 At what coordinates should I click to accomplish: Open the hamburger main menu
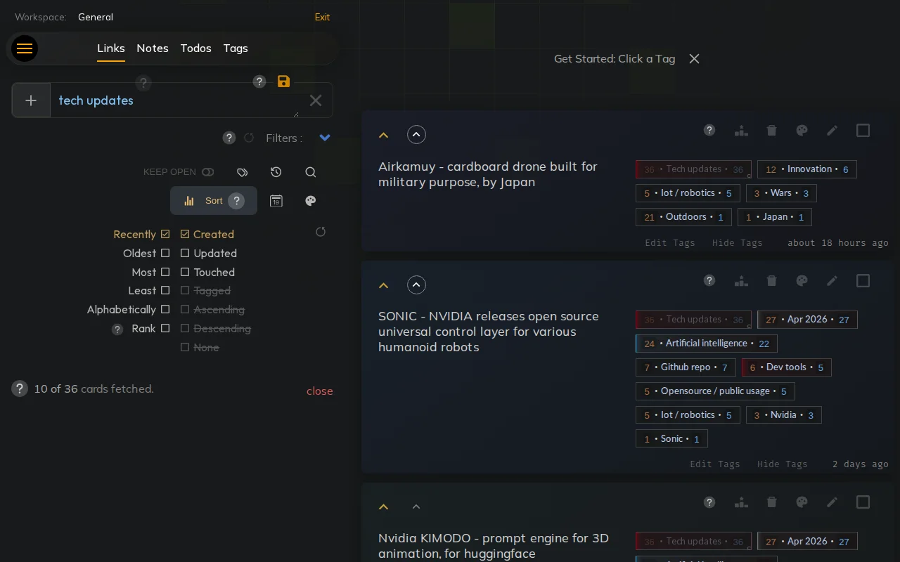click(x=25, y=48)
